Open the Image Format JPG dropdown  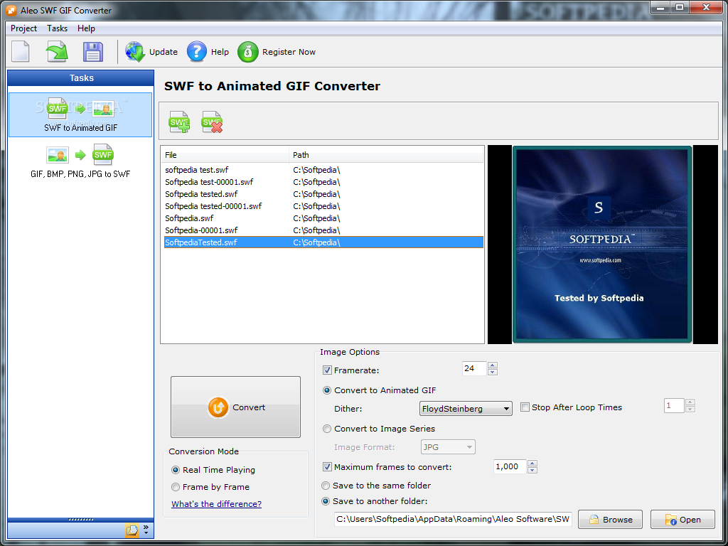tap(448, 447)
